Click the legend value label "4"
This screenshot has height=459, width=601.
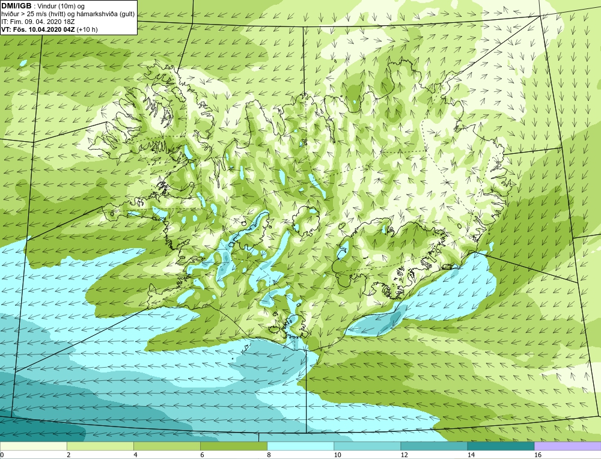[135, 455]
